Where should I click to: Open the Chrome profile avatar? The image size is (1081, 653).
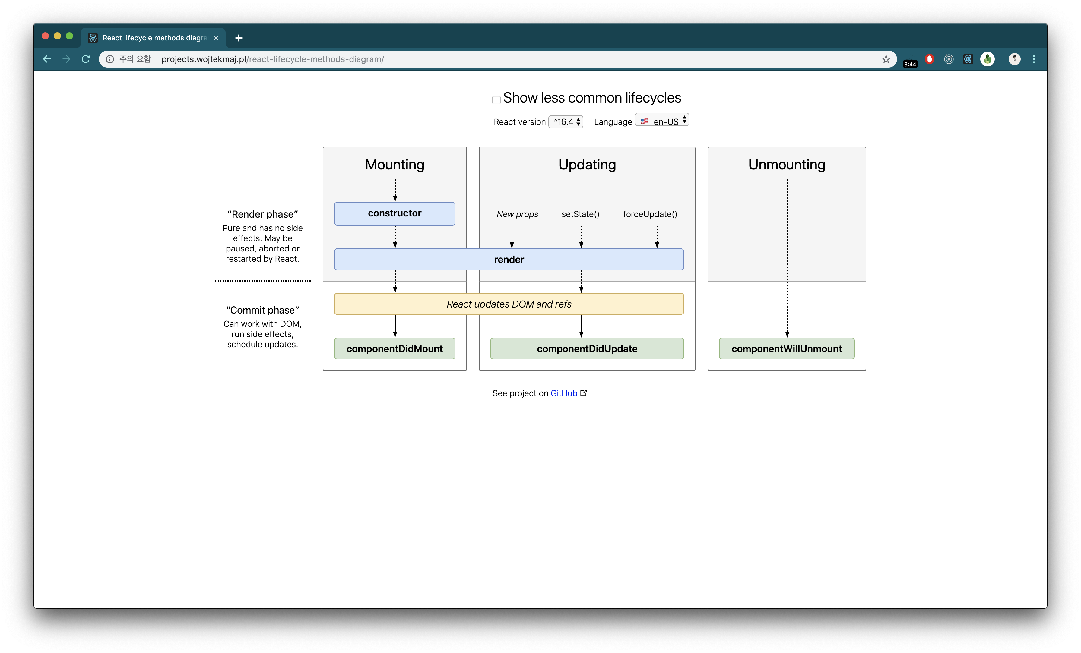click(x=1014, y=59)
